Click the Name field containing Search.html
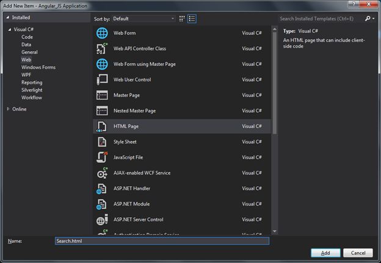Screen dimensions: 381x263 tap(162, 241)
